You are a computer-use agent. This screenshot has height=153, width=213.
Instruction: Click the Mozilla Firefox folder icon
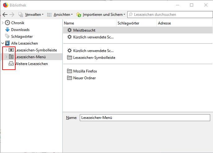[x=69, y=71]
